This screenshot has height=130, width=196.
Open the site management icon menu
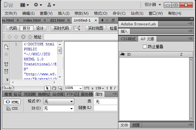[51, 5]
